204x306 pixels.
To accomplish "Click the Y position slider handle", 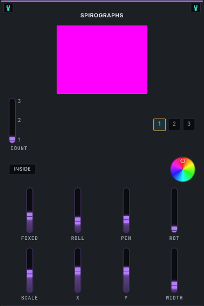I will (126, 271).
